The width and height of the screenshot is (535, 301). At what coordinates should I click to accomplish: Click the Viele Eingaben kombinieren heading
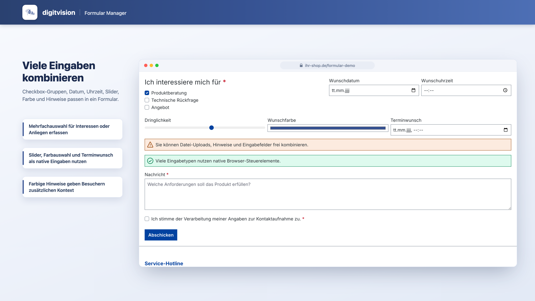pos(59,72)
